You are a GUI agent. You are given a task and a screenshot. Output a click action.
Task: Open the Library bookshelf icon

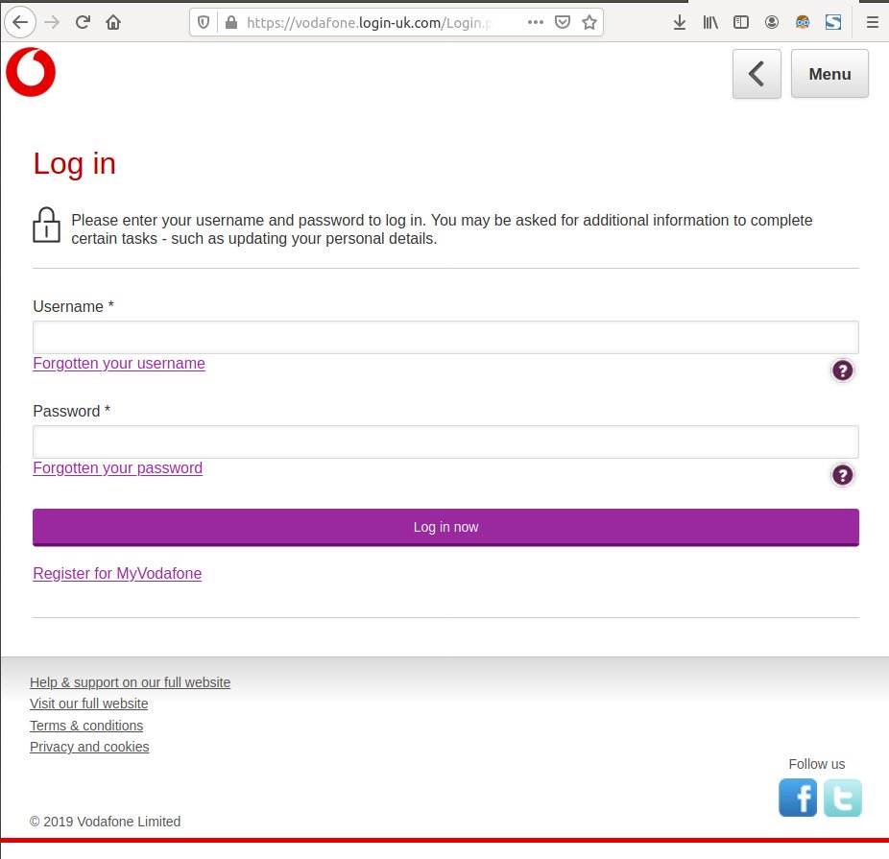coord(709,23)
